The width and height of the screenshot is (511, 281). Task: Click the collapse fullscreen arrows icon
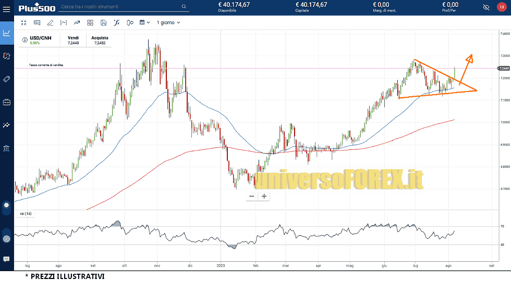(x=23, y=23)
